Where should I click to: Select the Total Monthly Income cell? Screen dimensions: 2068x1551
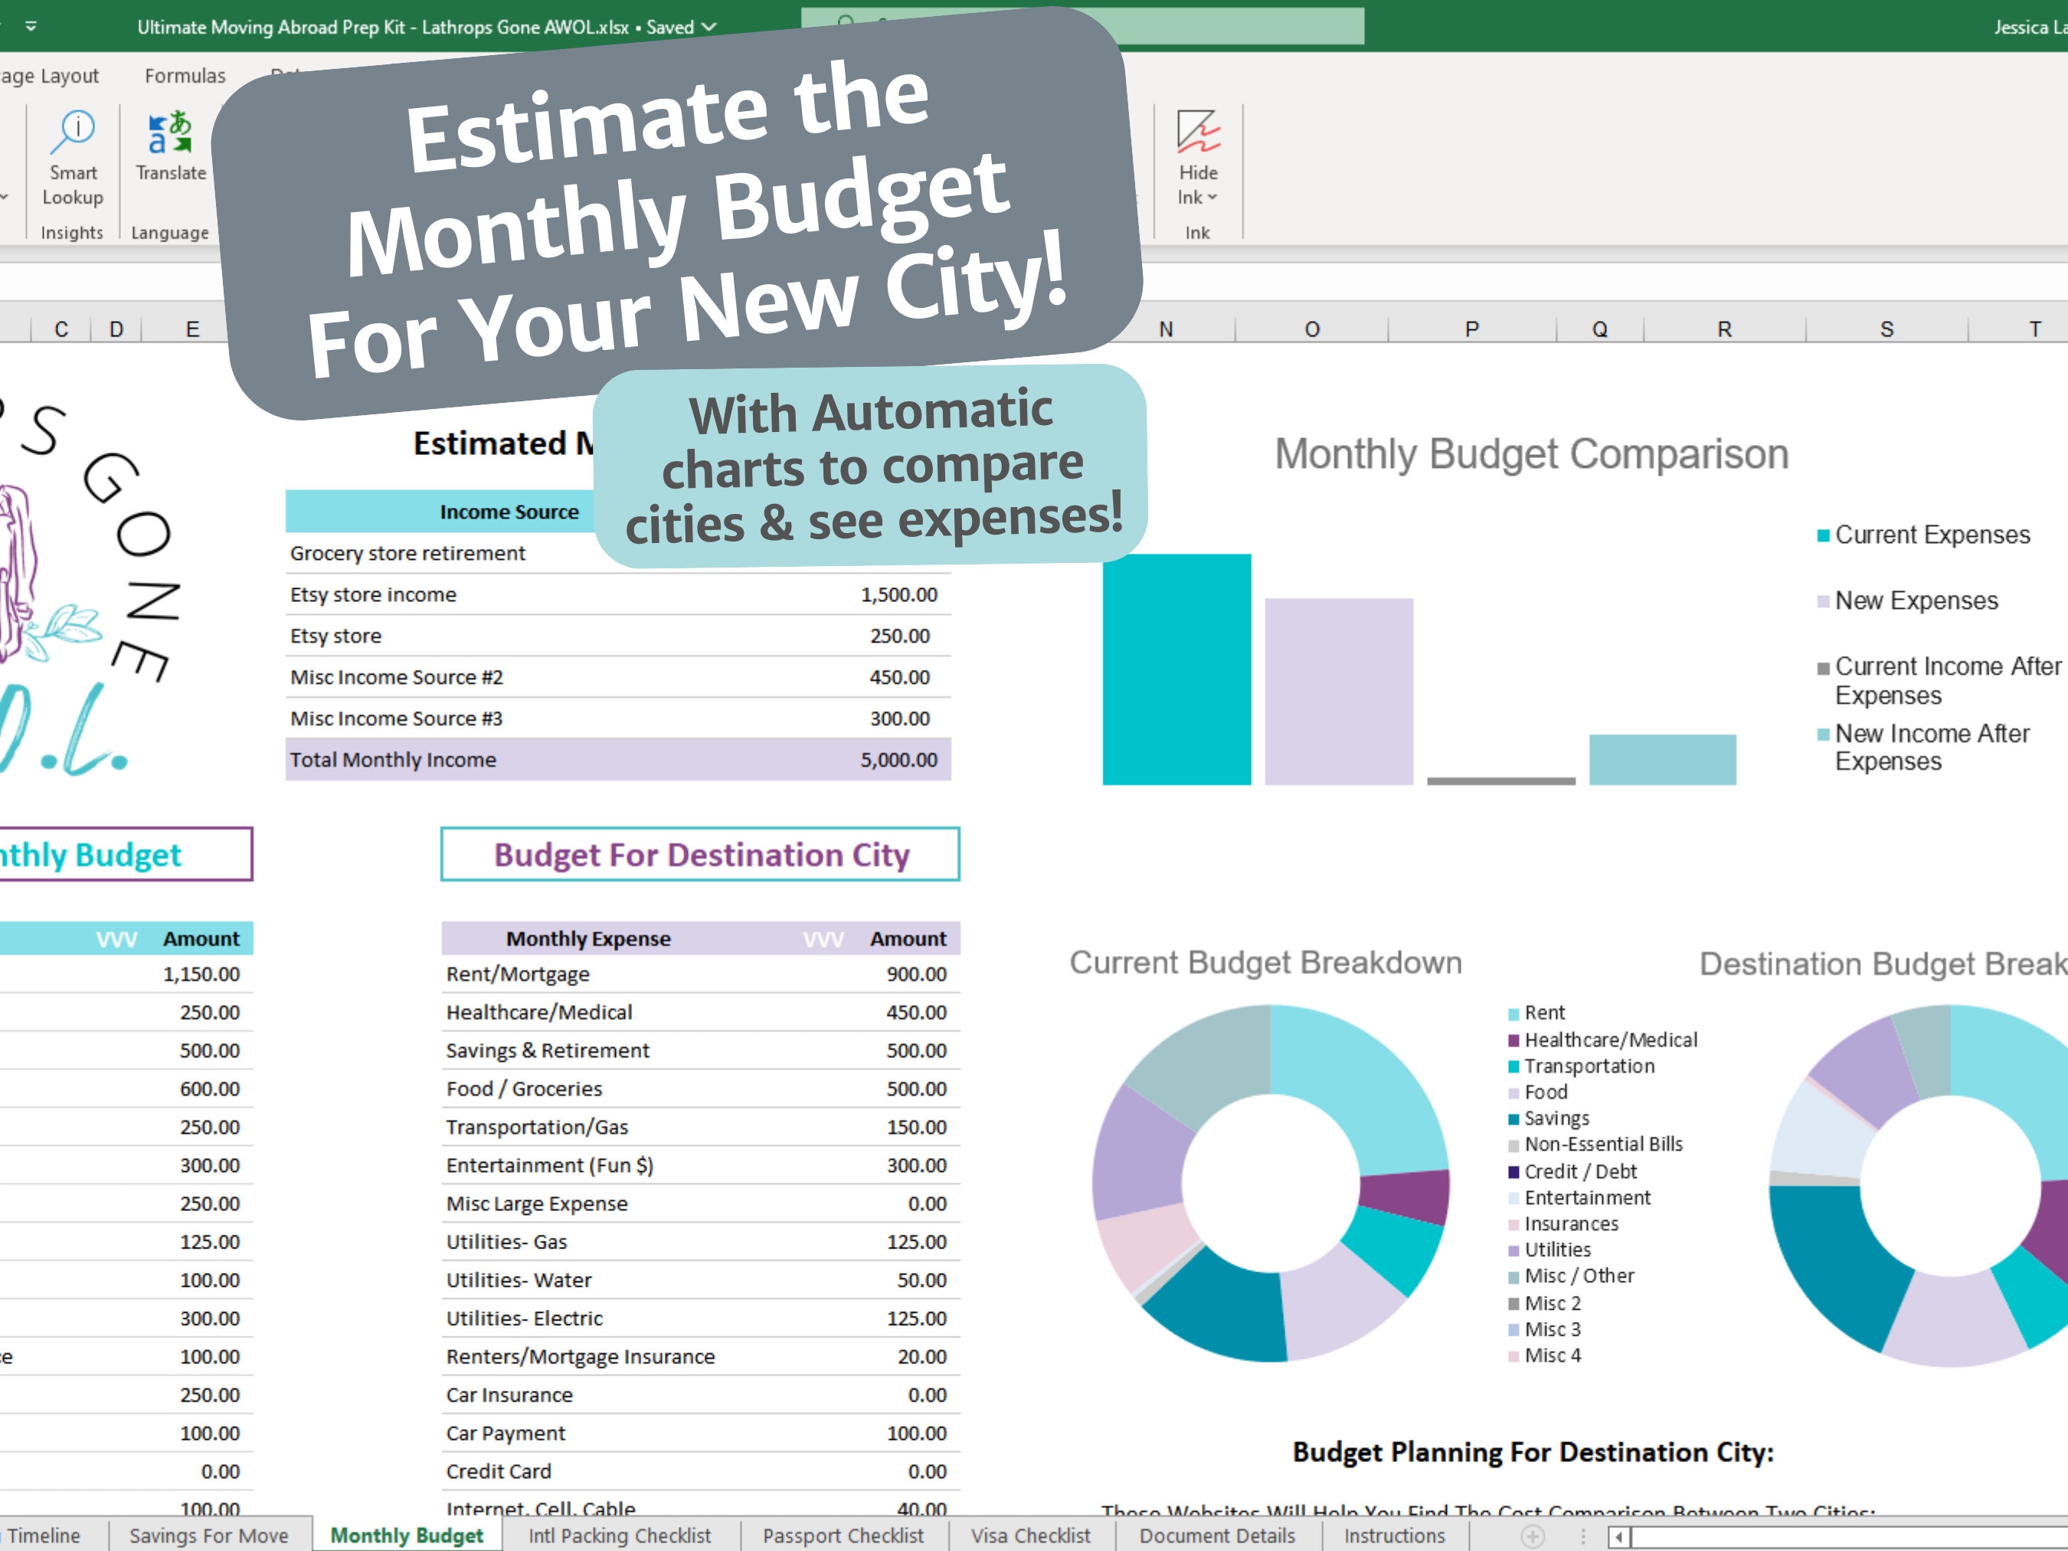point(395,759)
